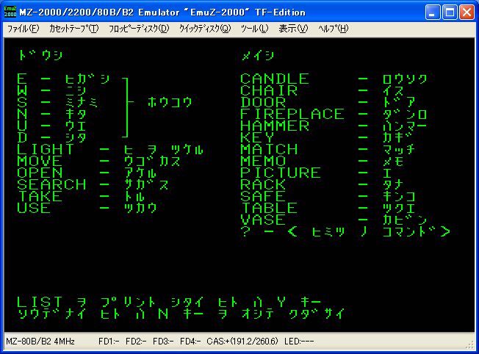Open the クイックディスク(Q) menu
Screen dimensions: 479x354
(x=205, y=29)
